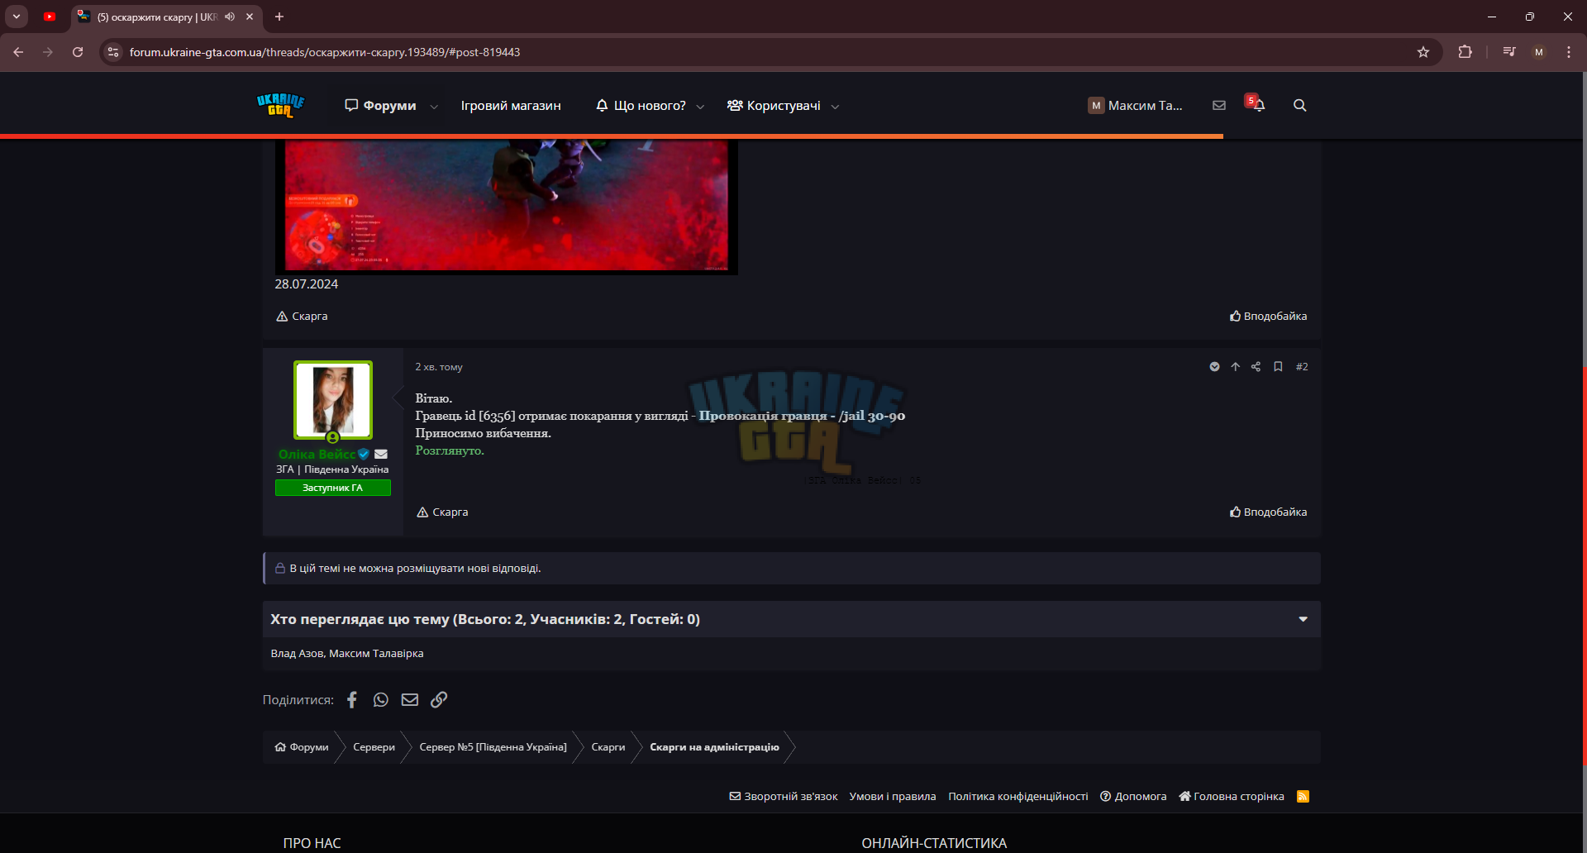Click the Заступник ГА green badge
1587x853 pixels.
333,488
